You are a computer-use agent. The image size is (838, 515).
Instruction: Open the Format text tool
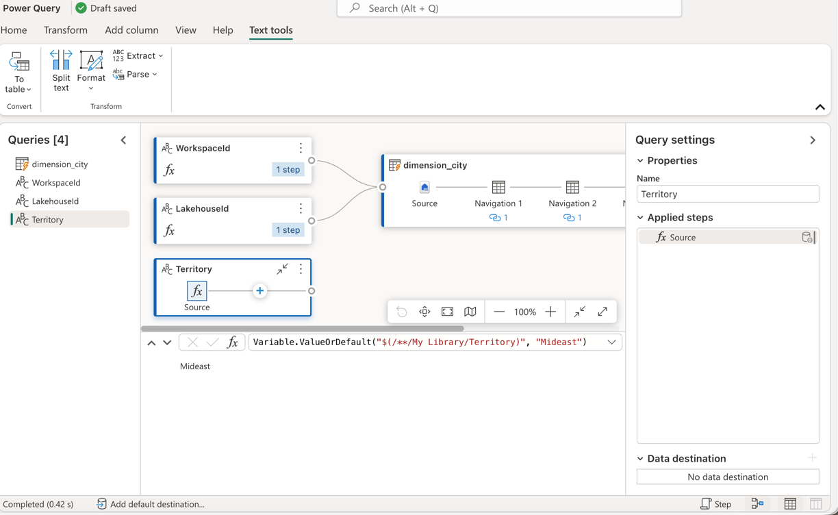90,68
